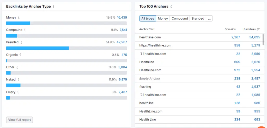Select the All types filter tab
Viewport: 267px width, 128px height.
click(x=148, y=19)
